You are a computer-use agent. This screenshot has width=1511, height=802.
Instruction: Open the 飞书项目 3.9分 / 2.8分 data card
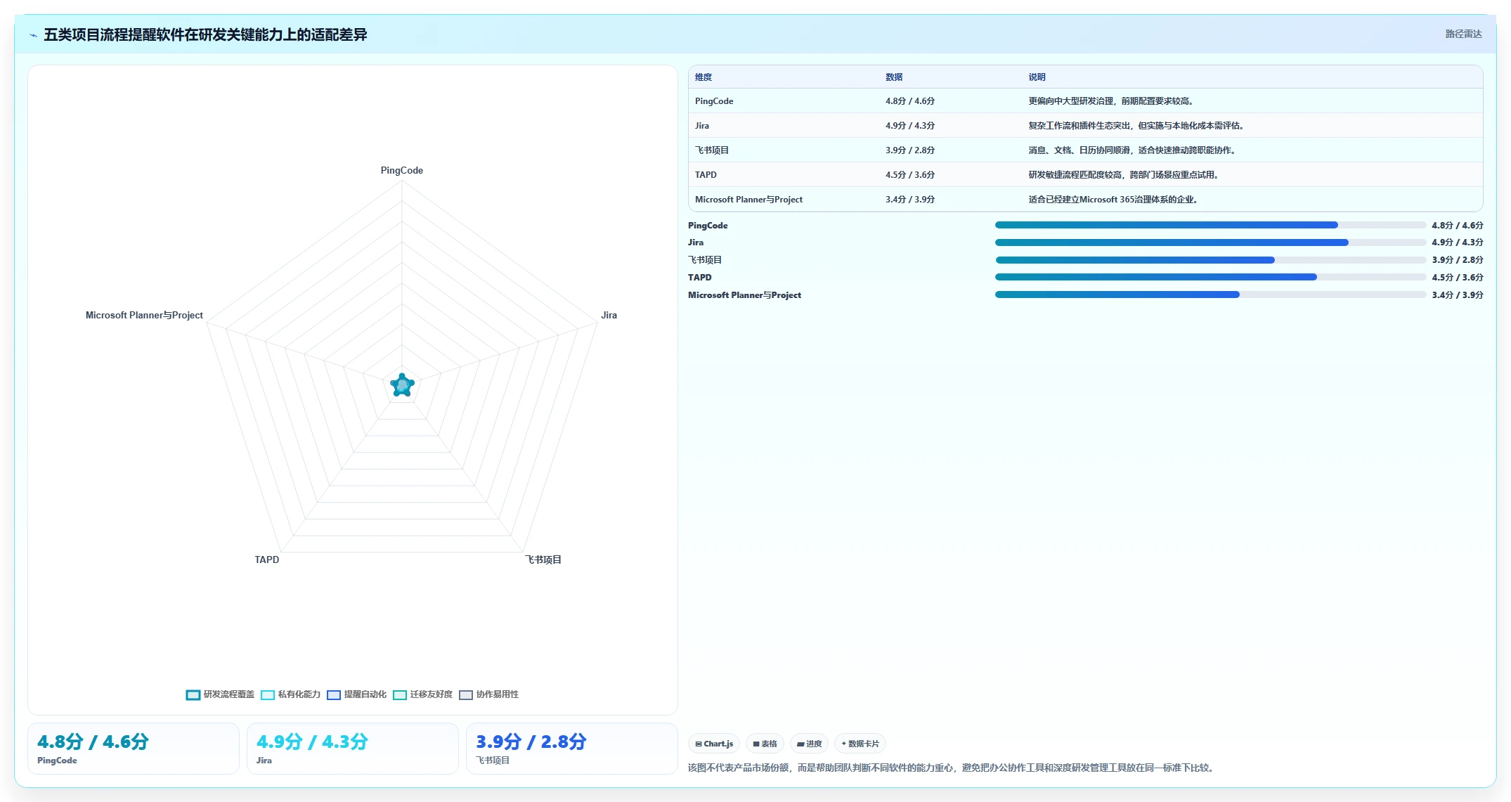[x=572, y=749]
